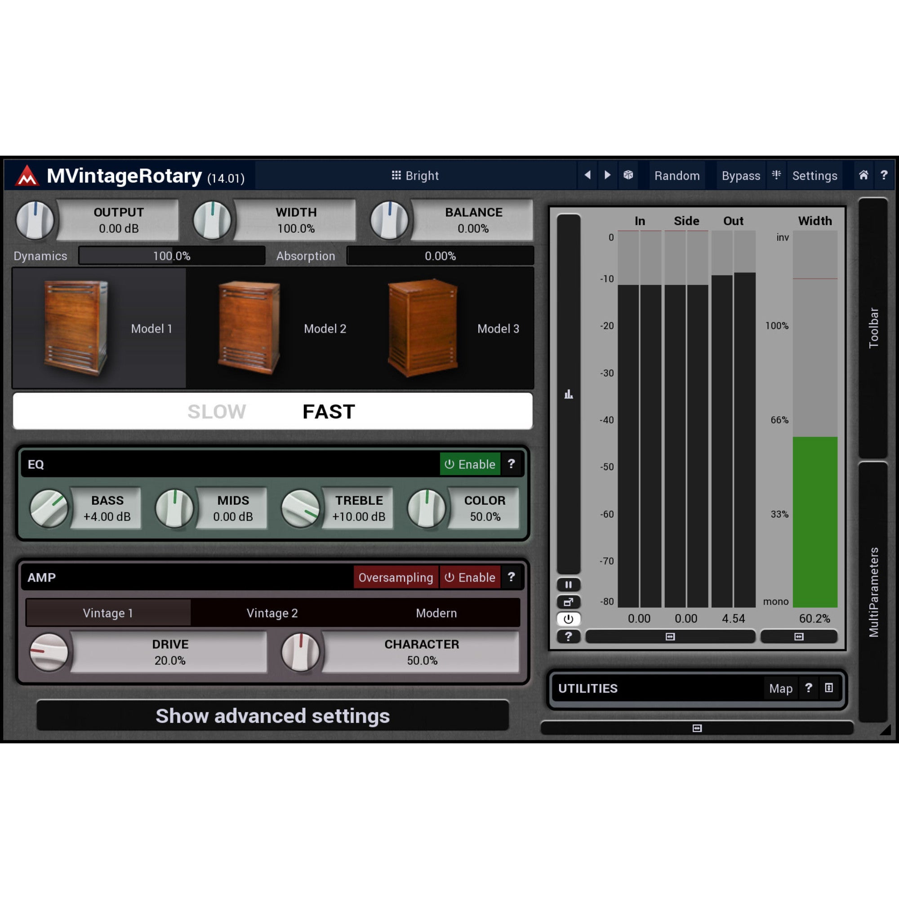Expand the Toolbar side panel
This screenshot has width=899, height=899.
pyautogui.click(x=873, y=328)
